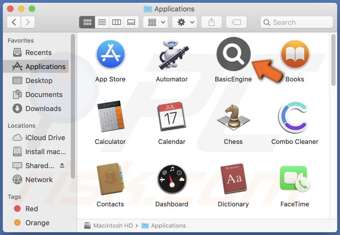
Task: Filter by the Orange tag
Action: pos(36,223)
